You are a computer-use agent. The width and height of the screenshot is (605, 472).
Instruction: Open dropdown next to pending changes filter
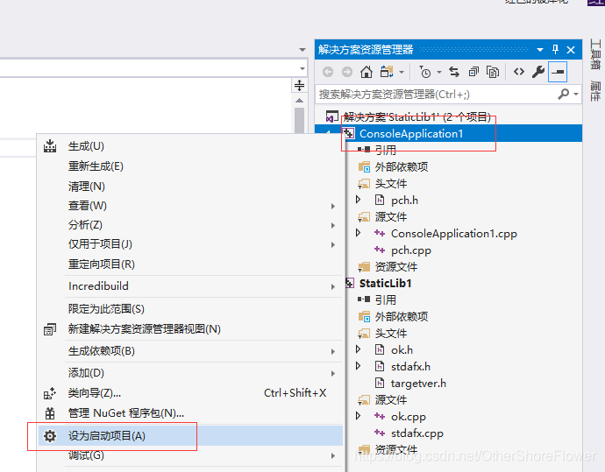tap(439, 72)
